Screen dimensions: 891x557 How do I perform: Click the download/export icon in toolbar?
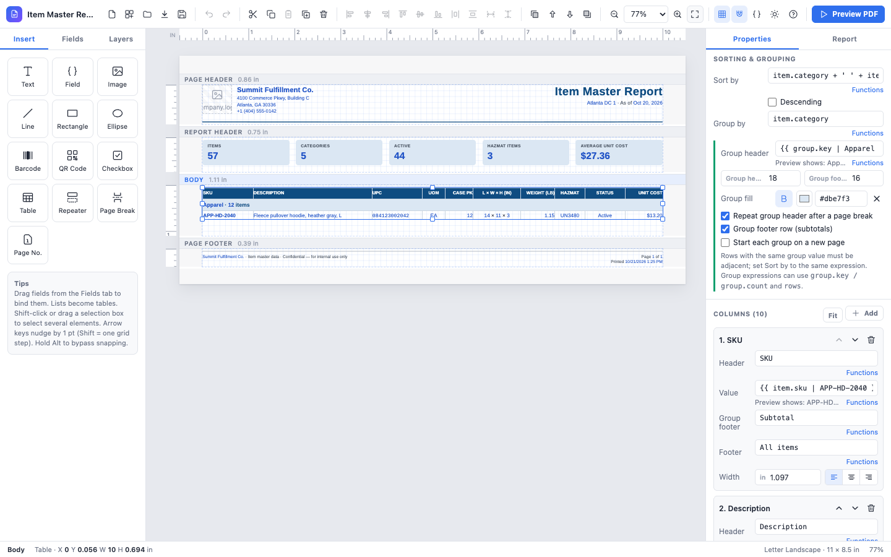tap(165, 14)
